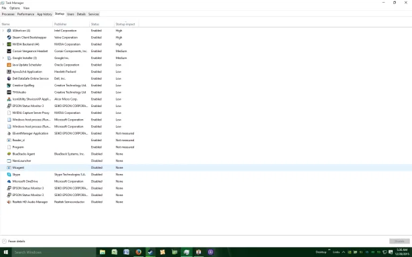Open File Explorer from the taskbar
Screen dimensions: 412x257
tap(102, 252)
